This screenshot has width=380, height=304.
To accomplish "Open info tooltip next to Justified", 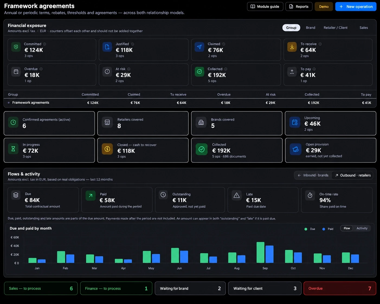I will pyautogui.click(x=133, y=44).
